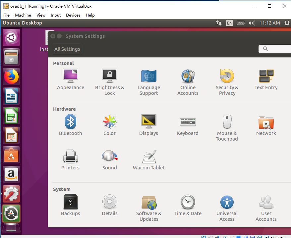Launch LibreOffice Calc from launcher
The image size is (291, 238).
(x=11, y=116)
